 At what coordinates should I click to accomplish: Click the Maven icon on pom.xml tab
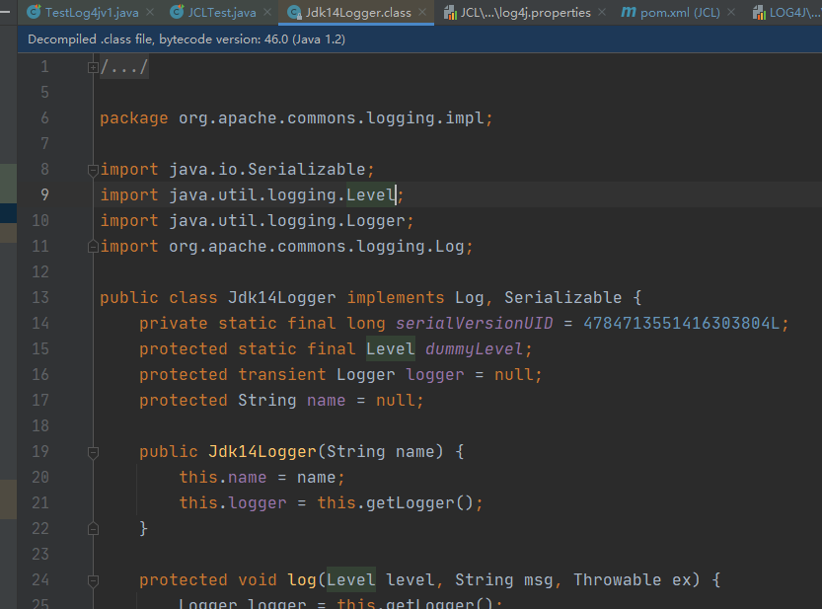629,13
